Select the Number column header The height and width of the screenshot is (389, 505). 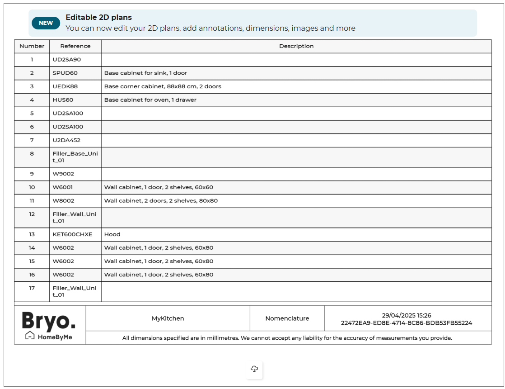pos(32,46)
